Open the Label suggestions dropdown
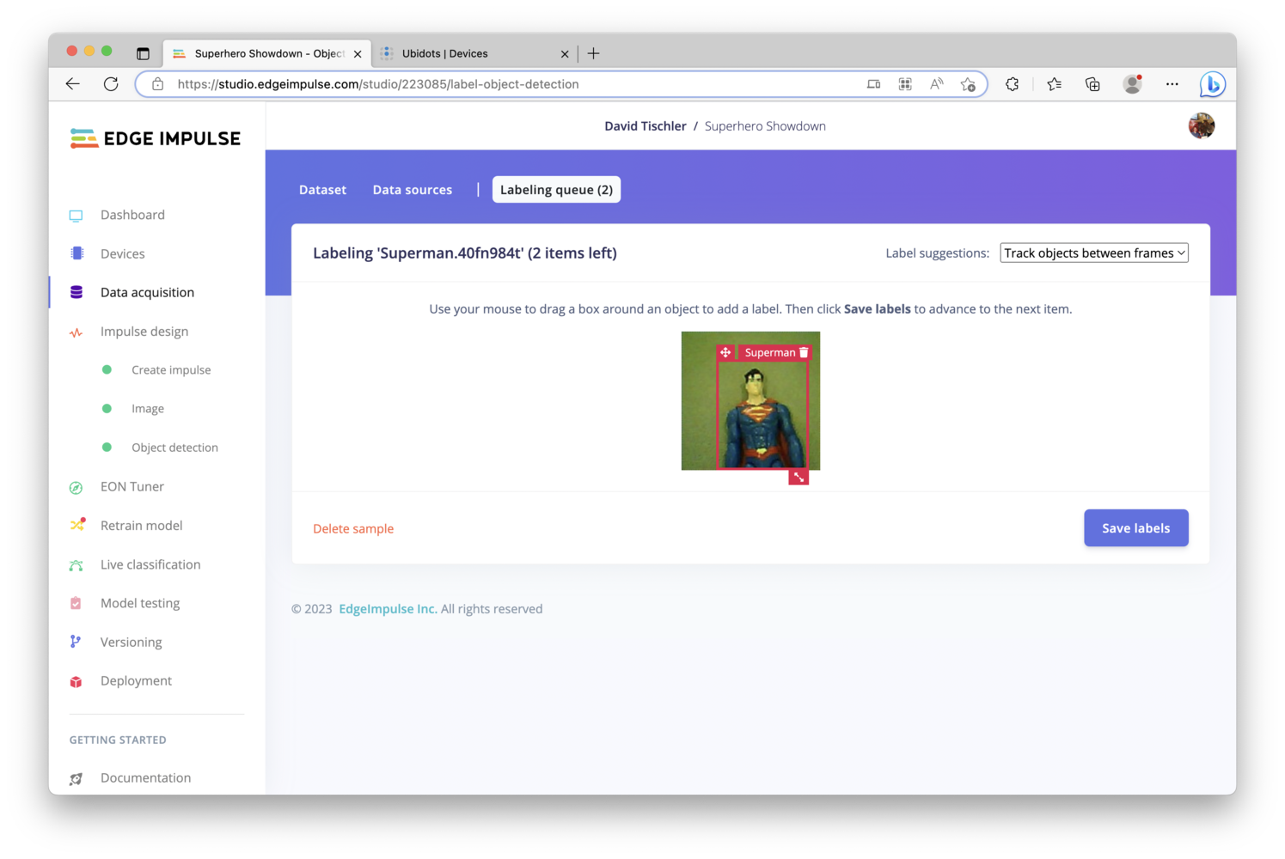 [1094, 253]
